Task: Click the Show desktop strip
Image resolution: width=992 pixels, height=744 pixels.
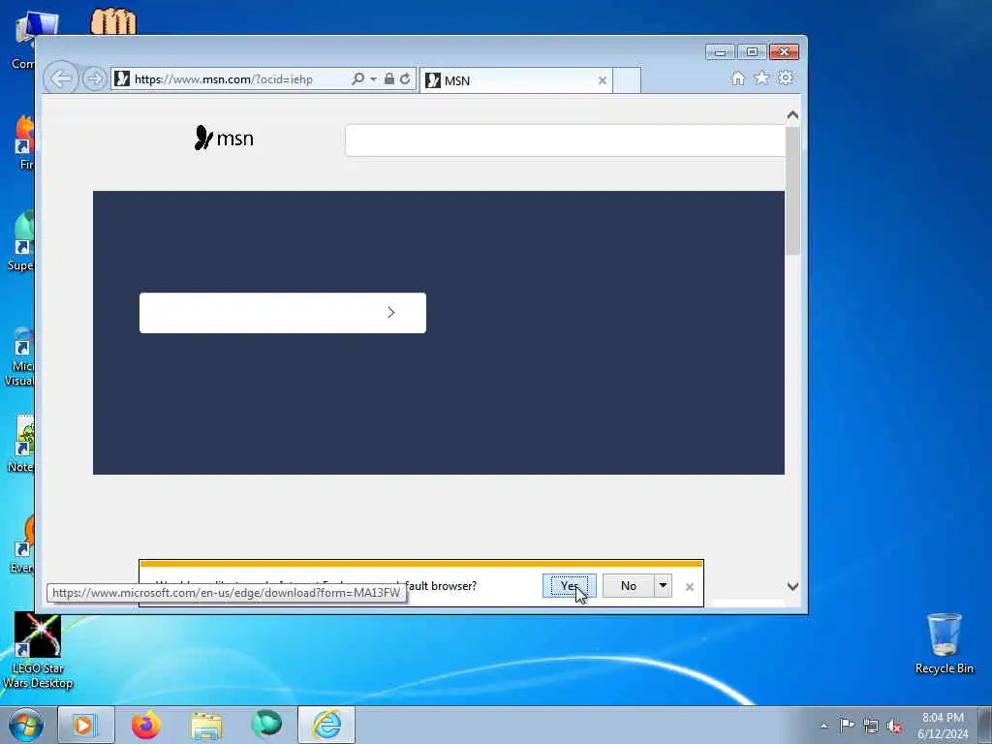Action: coord(985,725)
